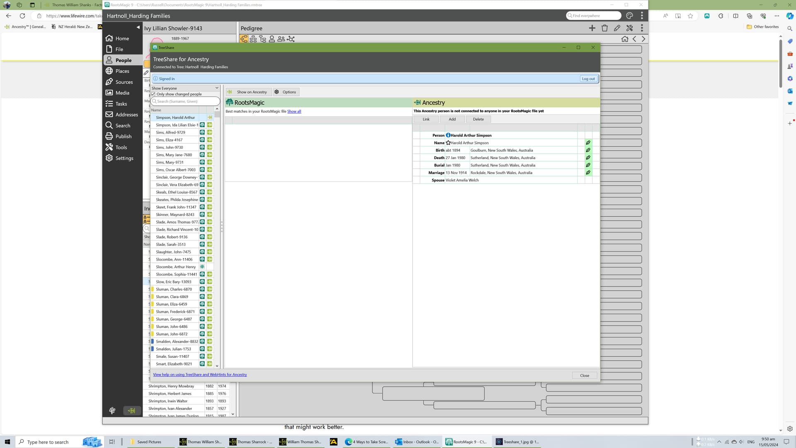
Task: Go to home person icon in Pedigree
Action: tap(625, 39)
